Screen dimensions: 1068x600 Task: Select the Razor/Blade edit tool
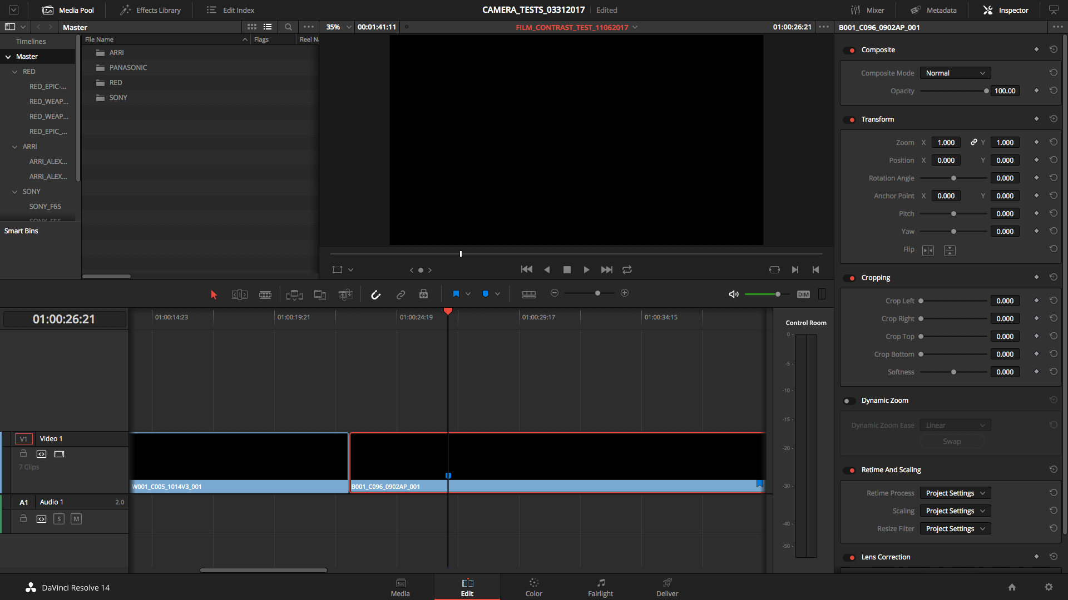click(265, 294)
